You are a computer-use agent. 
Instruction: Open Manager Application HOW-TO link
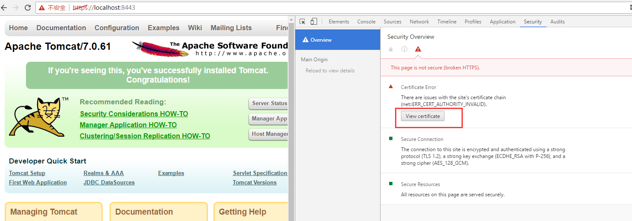128,125
